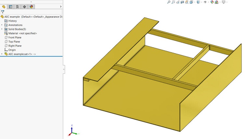
Task: Expand the Annotations folder arrow
Action: (2, 25)
